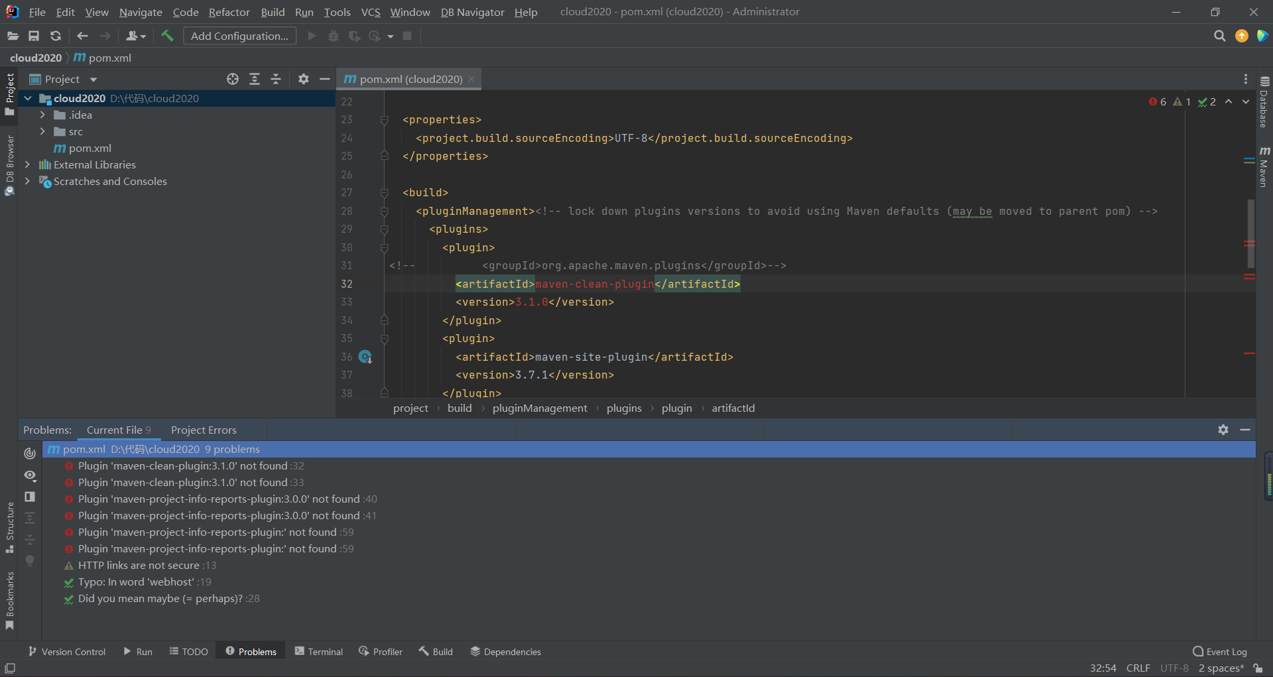Click Maven reload gutter icon on line 36
1273x677 pixels.
click(x=365, y=357)
